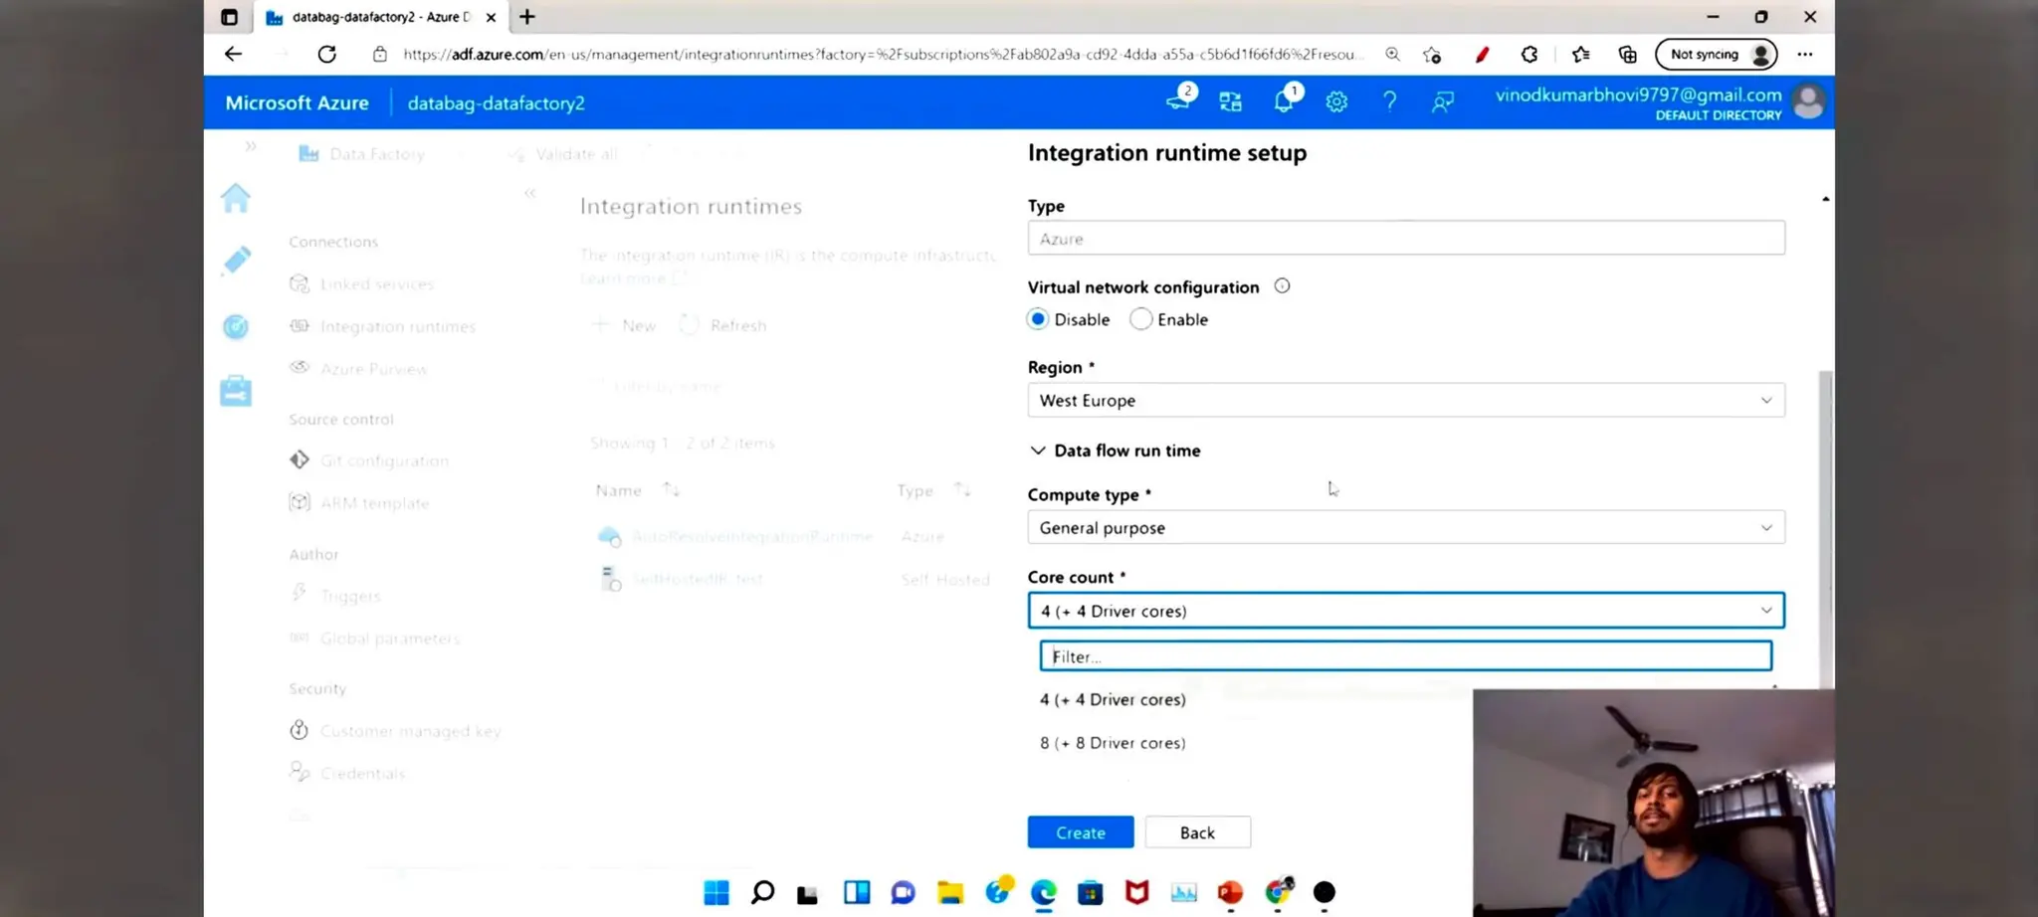The width and height of the screenshot is (2038, 917).
Task: Open a new browser tab
Action: tap(527, 17)
